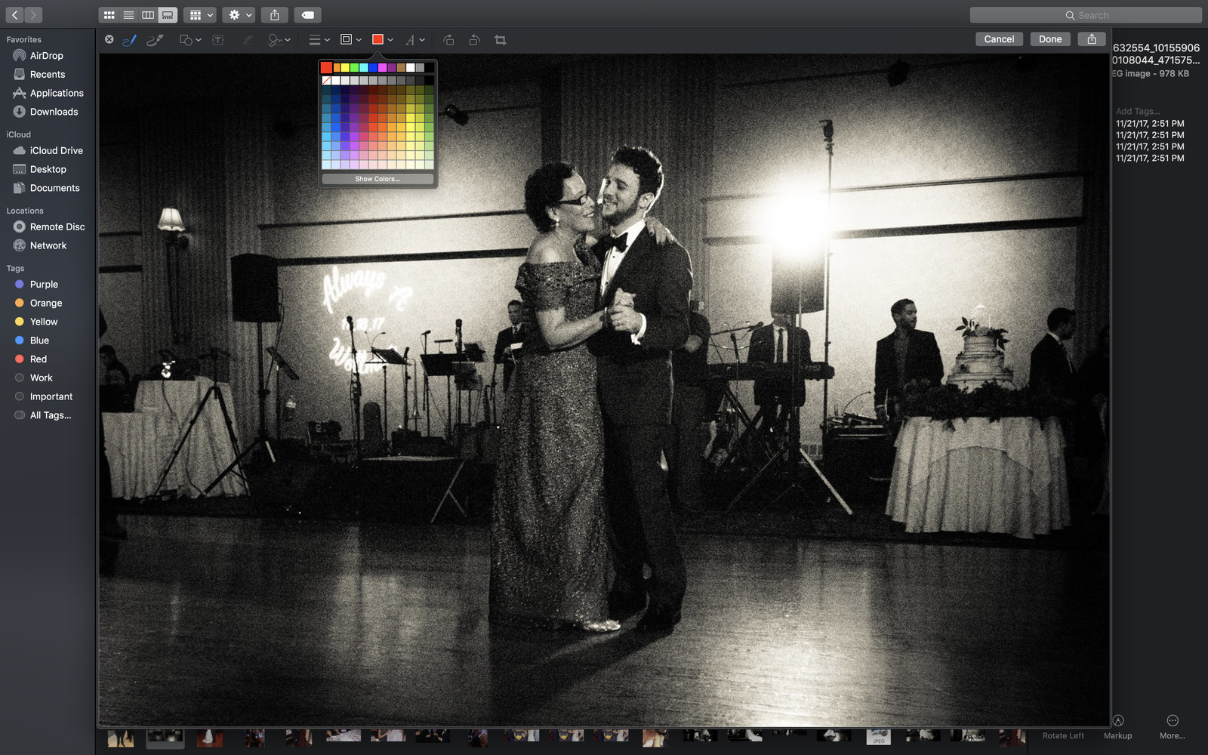Click the Done button
This screenshot has width=1208, height=755.
pyautogui.click(x=1049, y=39)
